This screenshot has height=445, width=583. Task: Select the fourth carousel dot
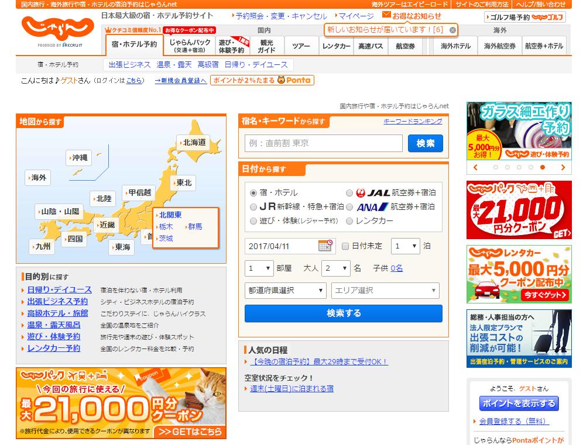pyautogui.click(x=531, y=167)
